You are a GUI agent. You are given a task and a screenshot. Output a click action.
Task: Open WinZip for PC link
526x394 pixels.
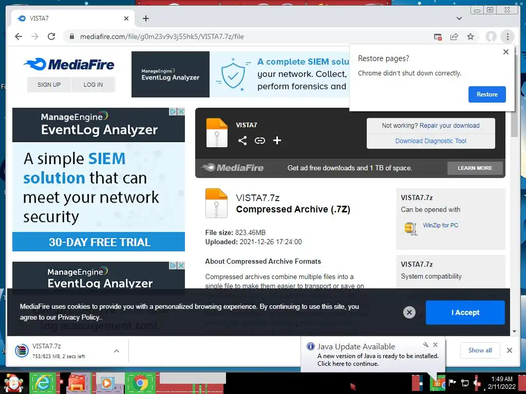tap(440, 225)
